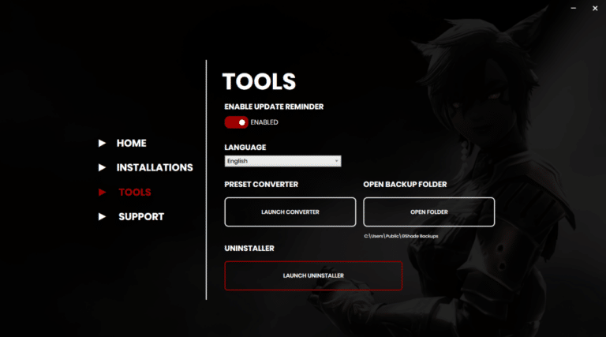Click the arrow icon beside Home
This screenshot has width=606, height=337.
102,143
